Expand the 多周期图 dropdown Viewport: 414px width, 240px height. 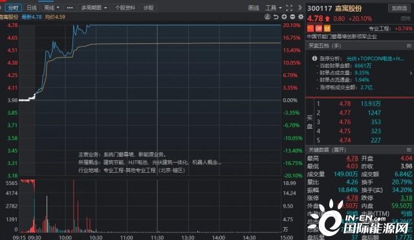[x=94, y=8]
